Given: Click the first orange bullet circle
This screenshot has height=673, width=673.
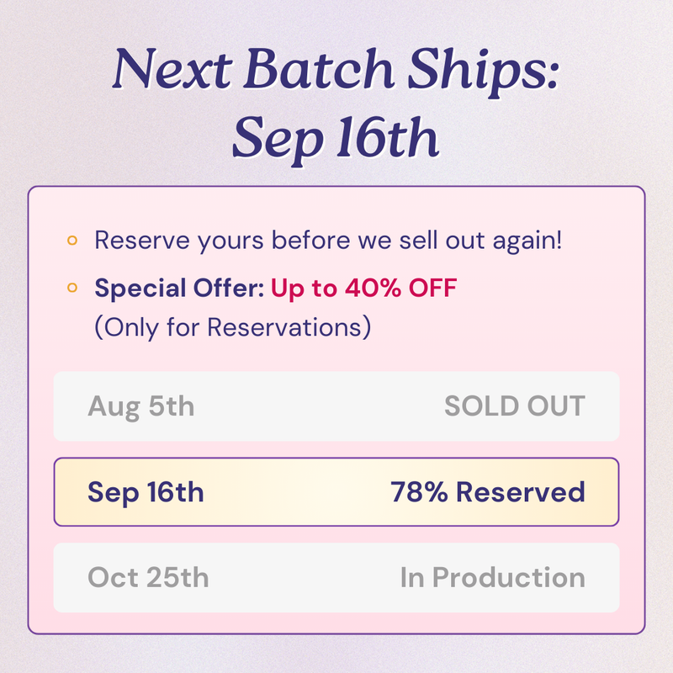Looking at the screenshot, I should point(72,241).
